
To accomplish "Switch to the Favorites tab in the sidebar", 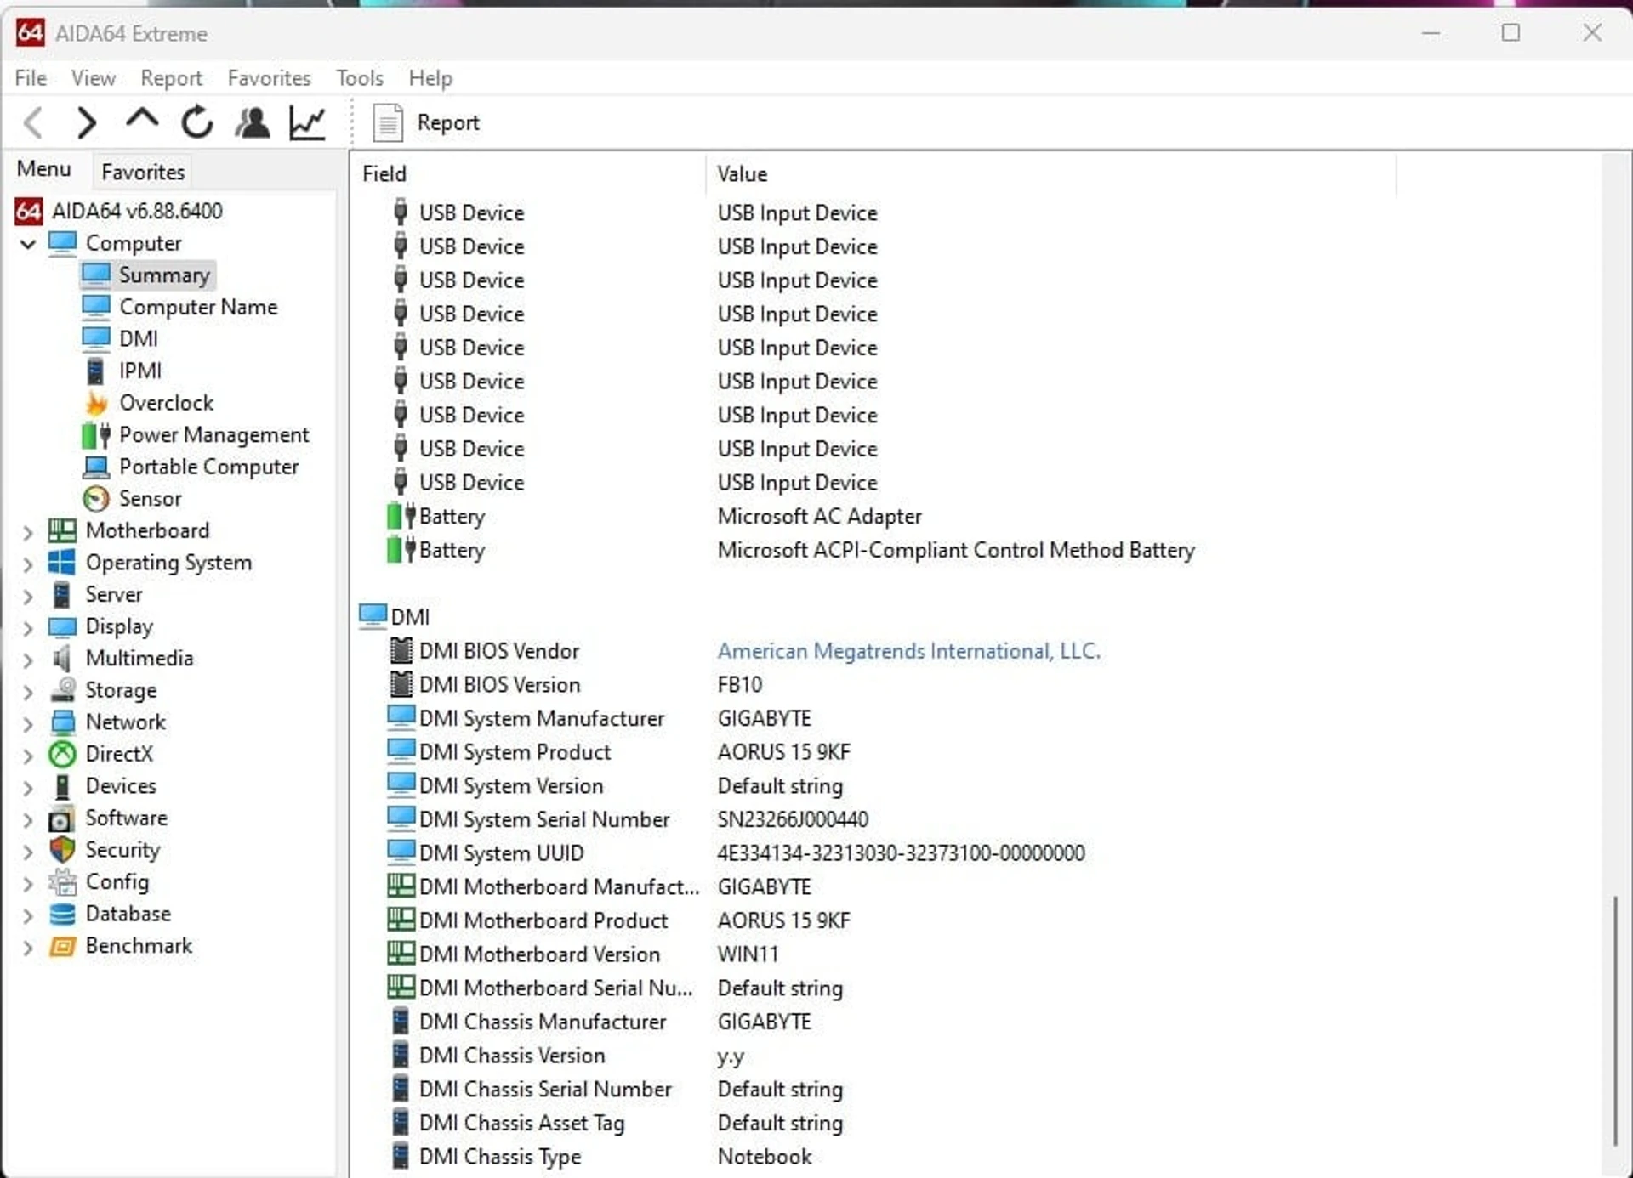I will pyautogui.click(x=143, y=172).
